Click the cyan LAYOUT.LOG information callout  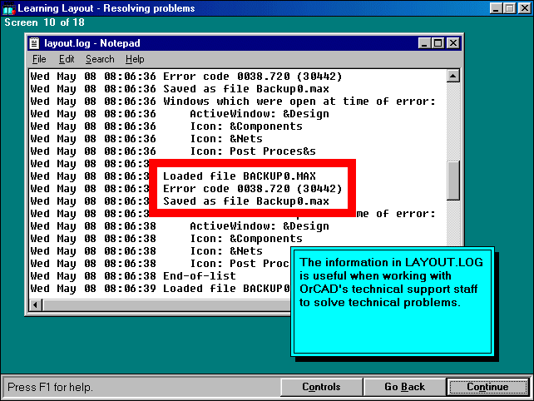tap(391, 300)
